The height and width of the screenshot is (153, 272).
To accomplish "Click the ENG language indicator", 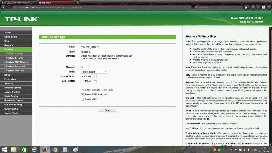I will coord(255,150).
